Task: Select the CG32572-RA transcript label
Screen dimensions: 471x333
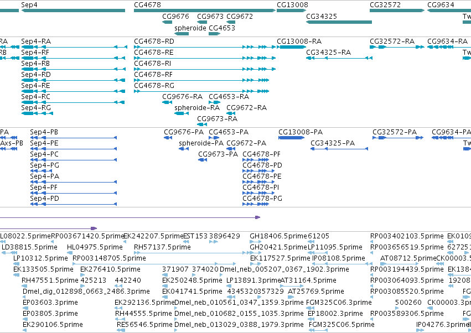Action: [x=392, y=41]
